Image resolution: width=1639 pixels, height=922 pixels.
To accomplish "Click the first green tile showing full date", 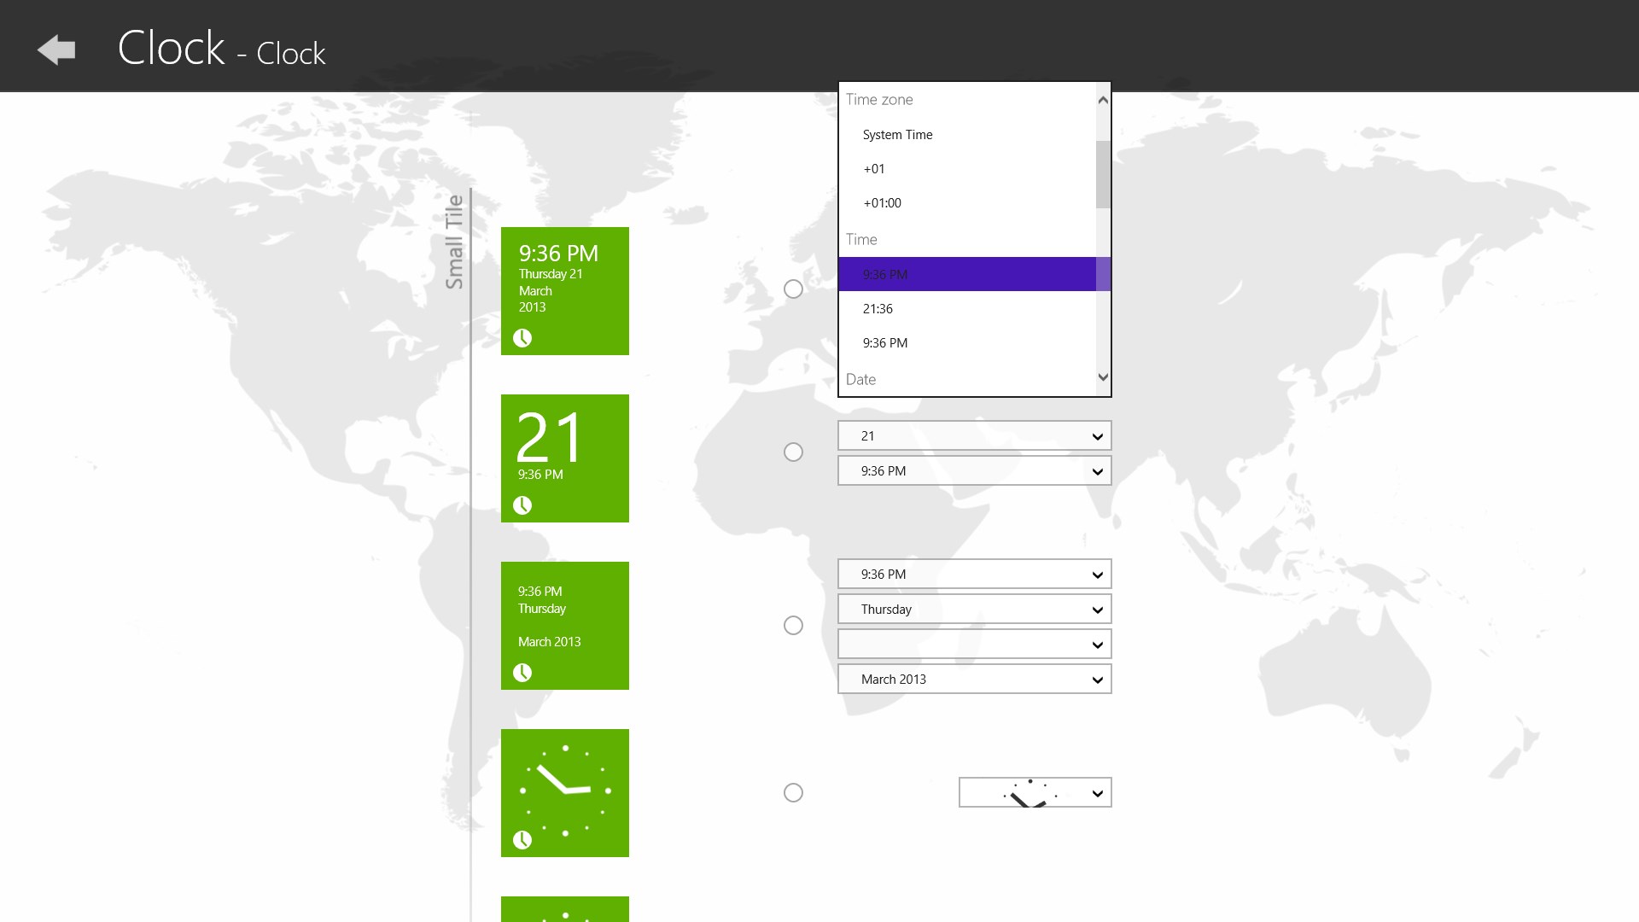I will click(x=564, y=290).
